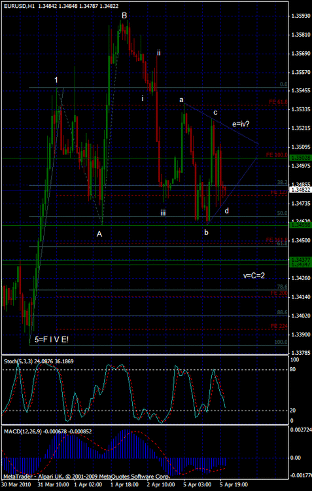Click the lowercase 'b' triangle wave label
This screenshot has width=312, height=491.
(x=206, y=232)
